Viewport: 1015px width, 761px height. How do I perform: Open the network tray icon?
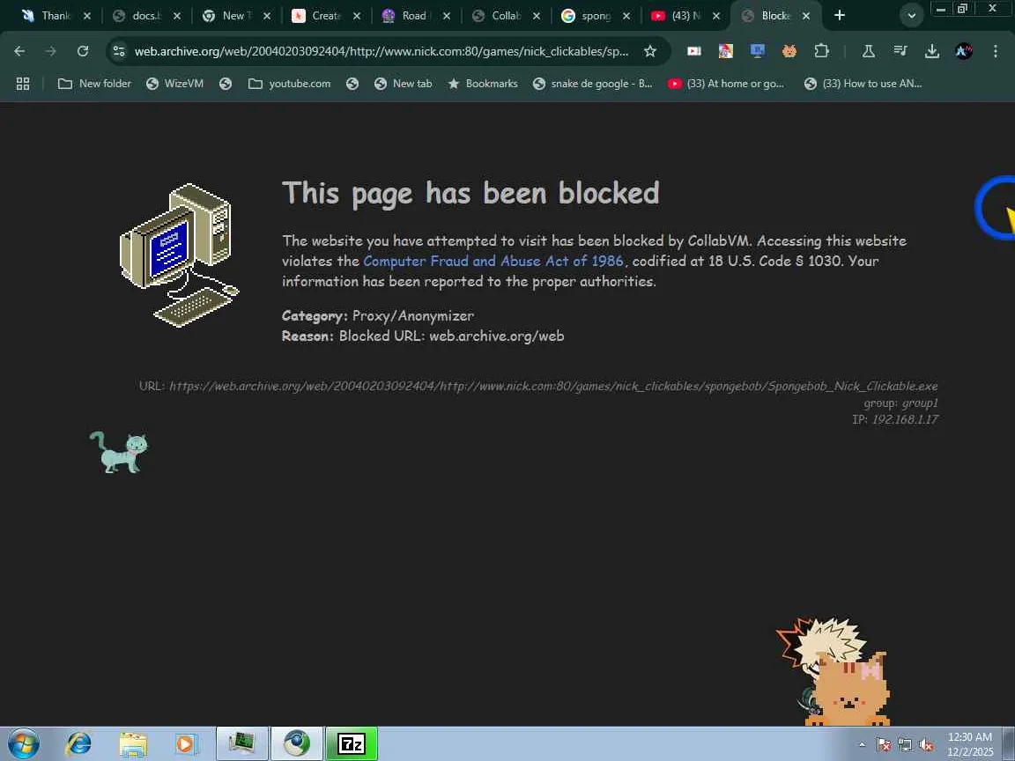tap(905, 745)
